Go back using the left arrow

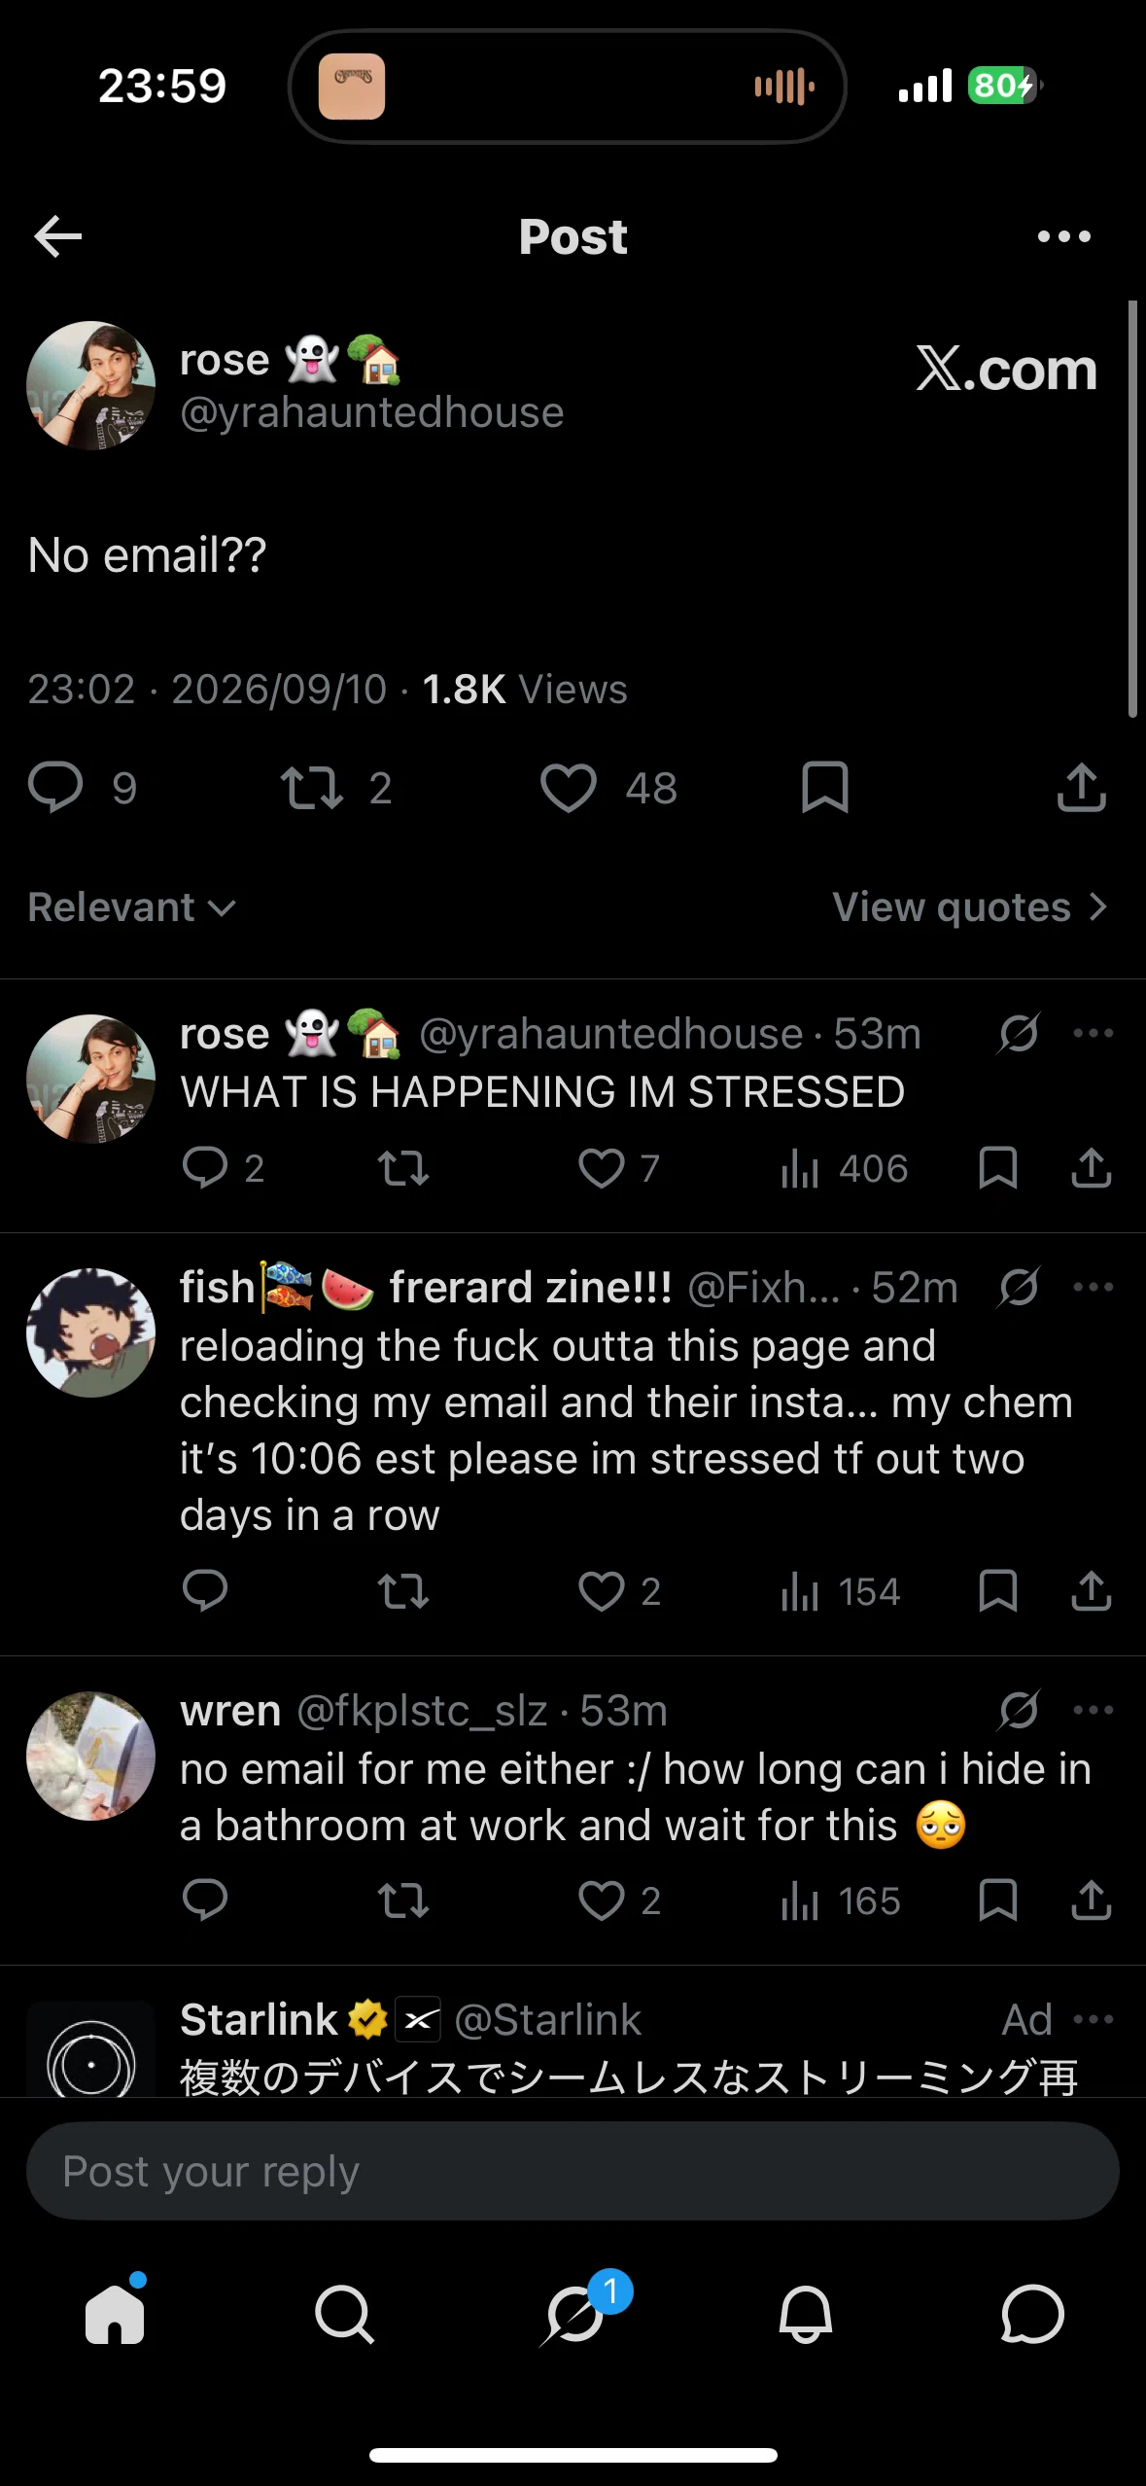[58, 236]
